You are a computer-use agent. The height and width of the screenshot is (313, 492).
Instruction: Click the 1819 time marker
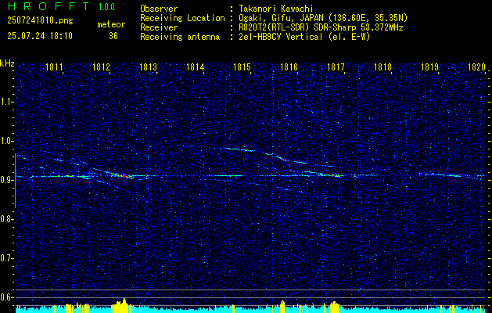429,67
